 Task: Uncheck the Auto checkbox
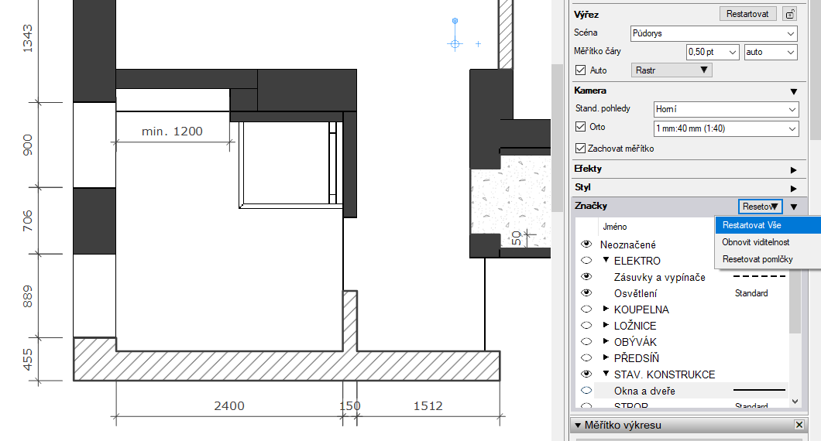coord(581,70)
